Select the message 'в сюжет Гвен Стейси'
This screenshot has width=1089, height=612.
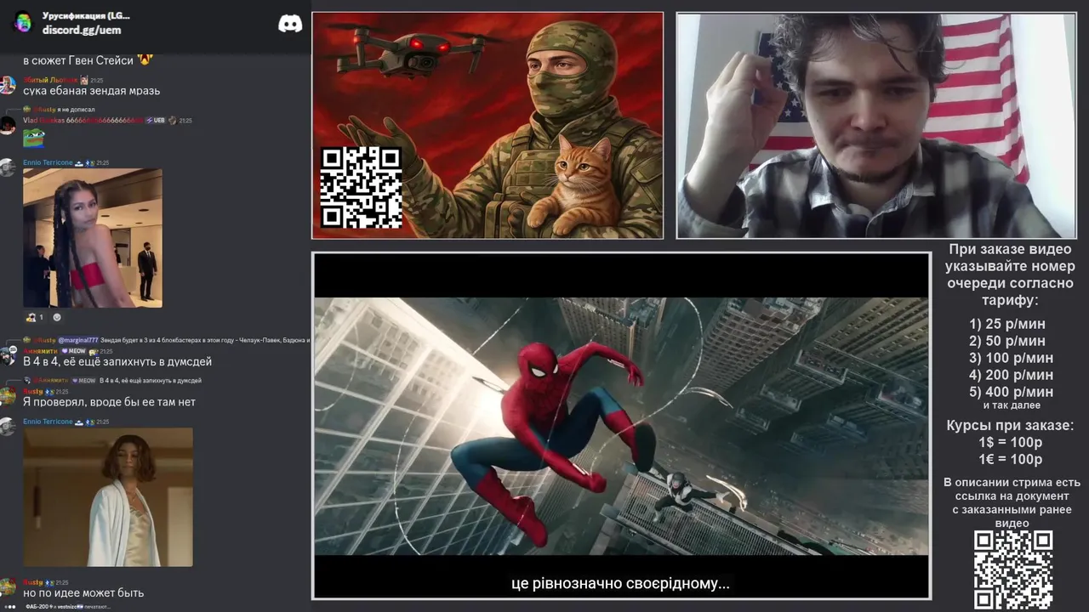click(78, 60)
